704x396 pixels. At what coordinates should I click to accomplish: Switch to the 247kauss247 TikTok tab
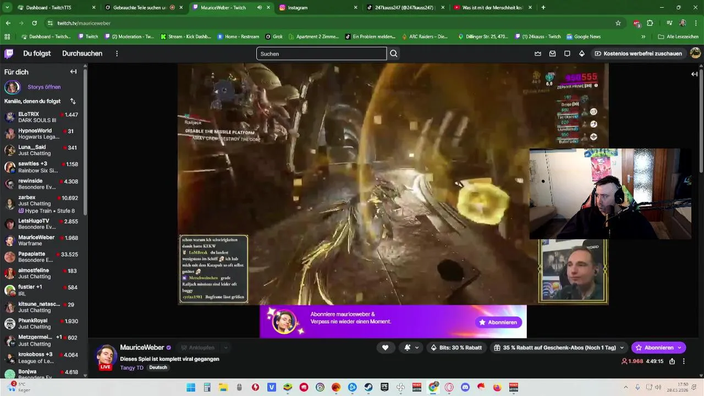[405, 8]
